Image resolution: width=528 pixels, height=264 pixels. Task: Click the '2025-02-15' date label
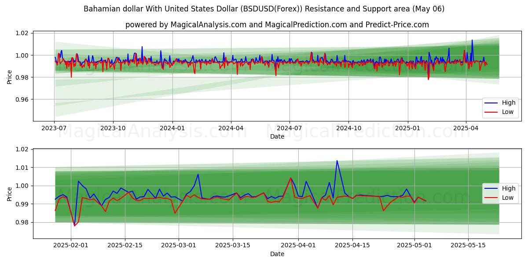125,246
